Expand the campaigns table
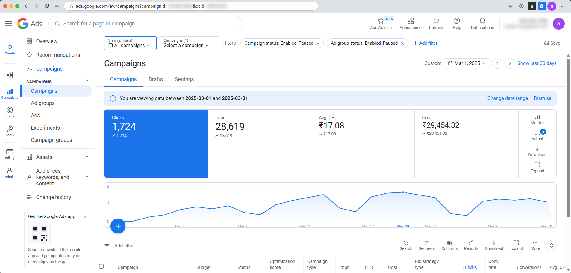Image resolution: width=571 pixels, height=273 pixels. (516, 245)
